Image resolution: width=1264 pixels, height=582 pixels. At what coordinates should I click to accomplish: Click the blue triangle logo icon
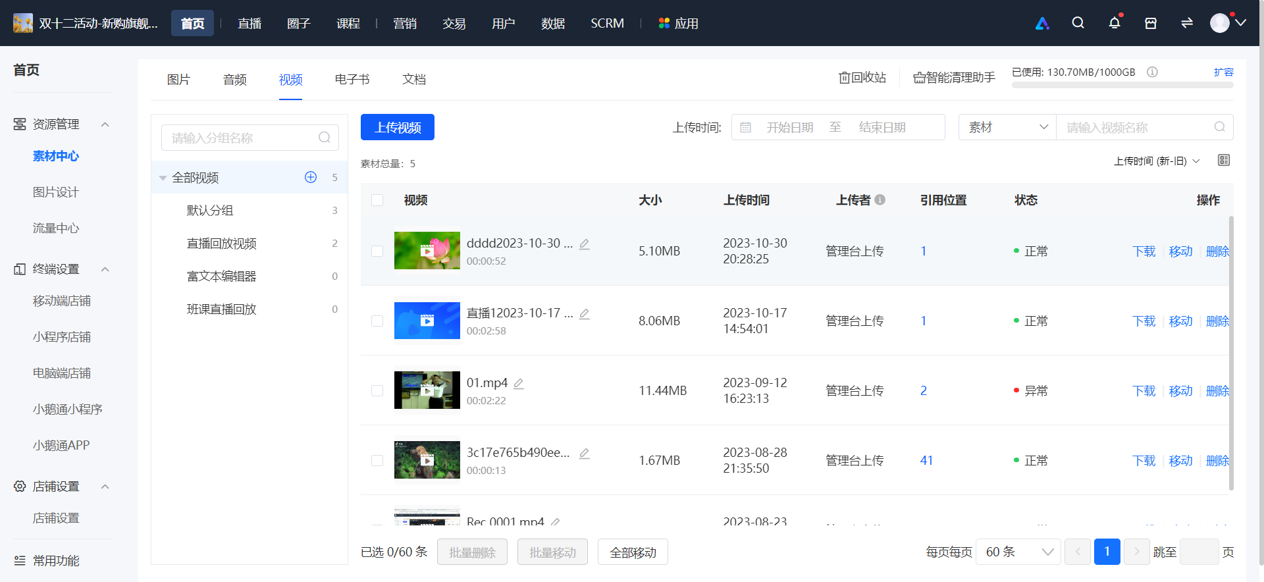click(x=1042, y=23)
